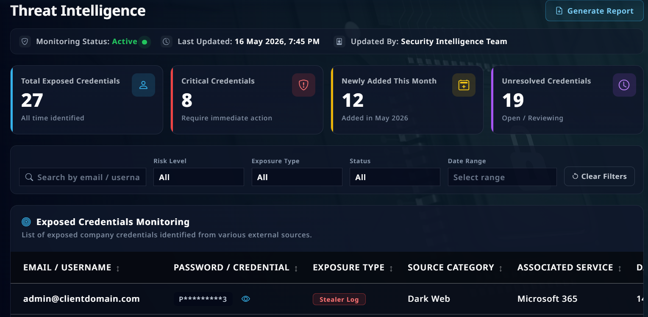Click the badge icon beside Updated By
This screenshot has height=317, width=648.
[339, 42]
